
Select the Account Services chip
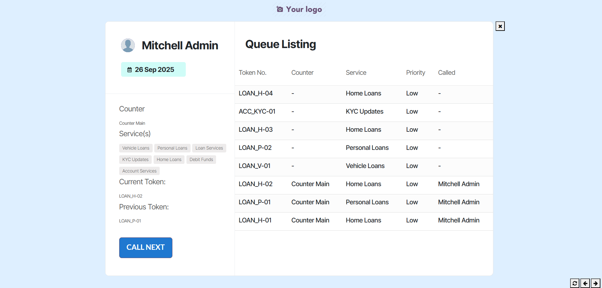(x=139, y=171)
